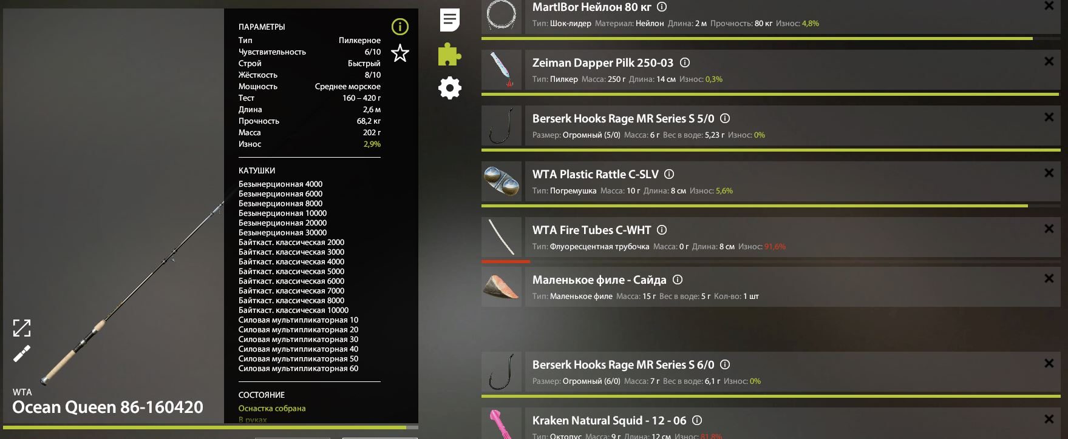Click the Безынерционная 30000 reel entry
Viewport: 1068px width, 439px height.
282,232
